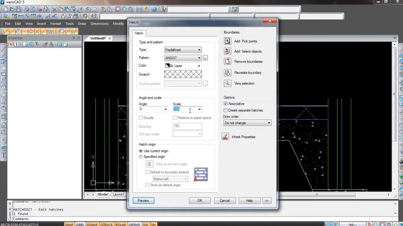
Task: Select the Rectangle draw tool
Action: [3, 74]
